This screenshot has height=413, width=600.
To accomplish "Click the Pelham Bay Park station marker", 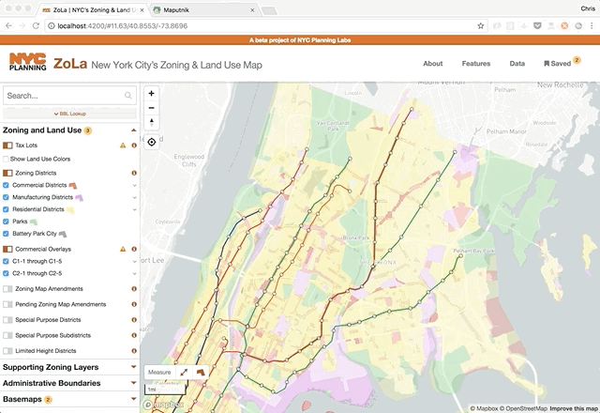I will (460, 255).
